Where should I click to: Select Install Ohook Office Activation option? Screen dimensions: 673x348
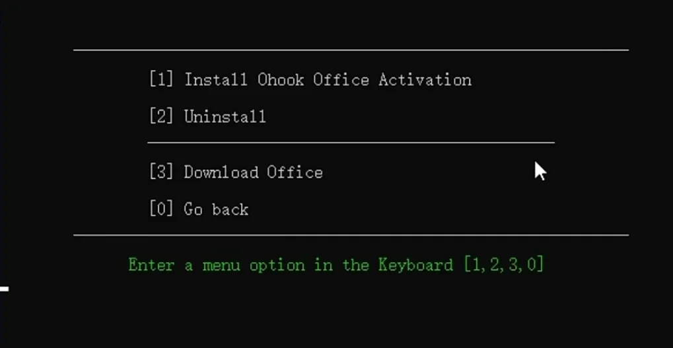[x=327, y=80]
